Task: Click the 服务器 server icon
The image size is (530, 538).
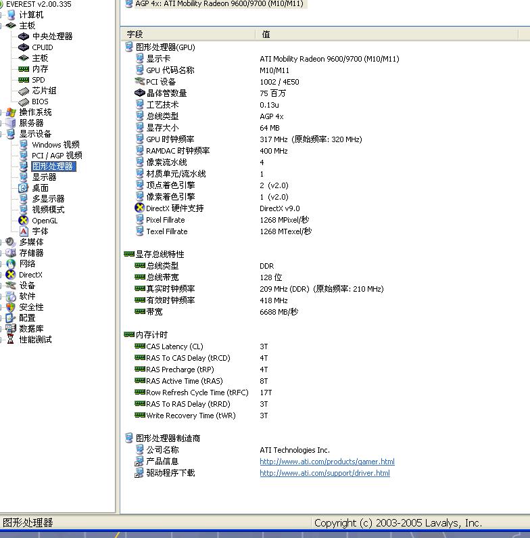Action: click(11, 123)
